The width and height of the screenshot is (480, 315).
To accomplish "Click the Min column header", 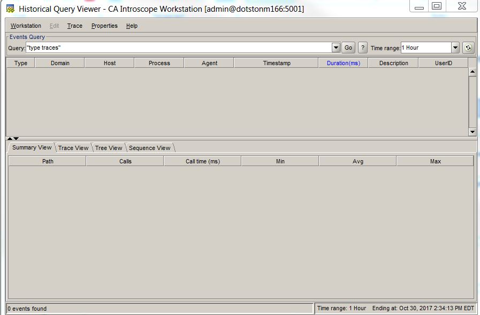I will [280, 161].
